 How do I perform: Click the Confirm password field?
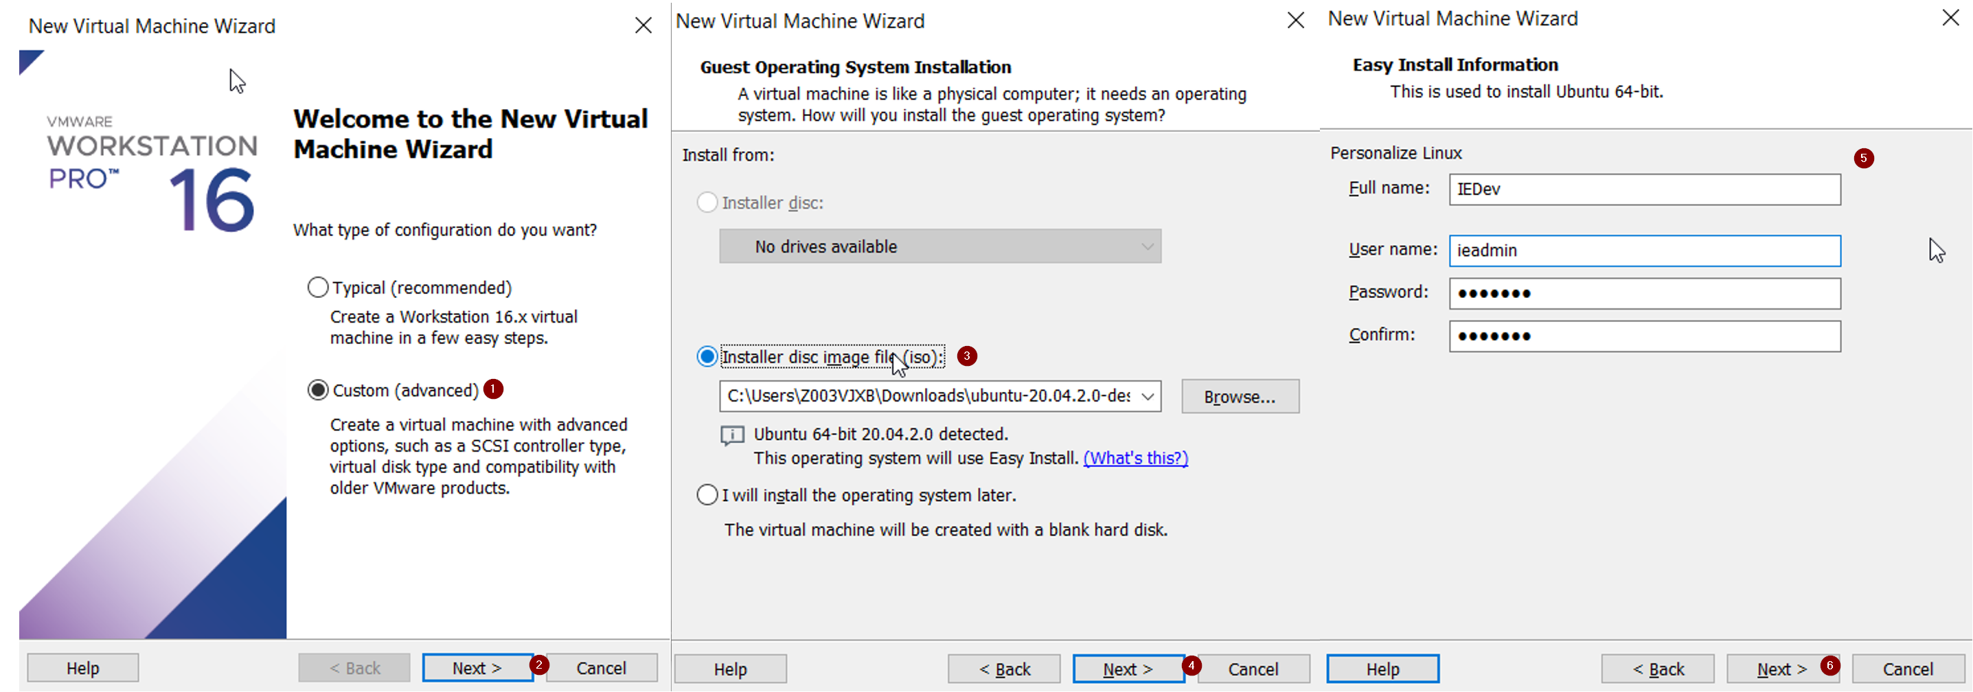click(x=1643, y=336)
